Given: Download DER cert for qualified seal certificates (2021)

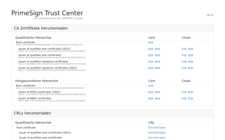Looking at the screenshot, I should point(150,49).
